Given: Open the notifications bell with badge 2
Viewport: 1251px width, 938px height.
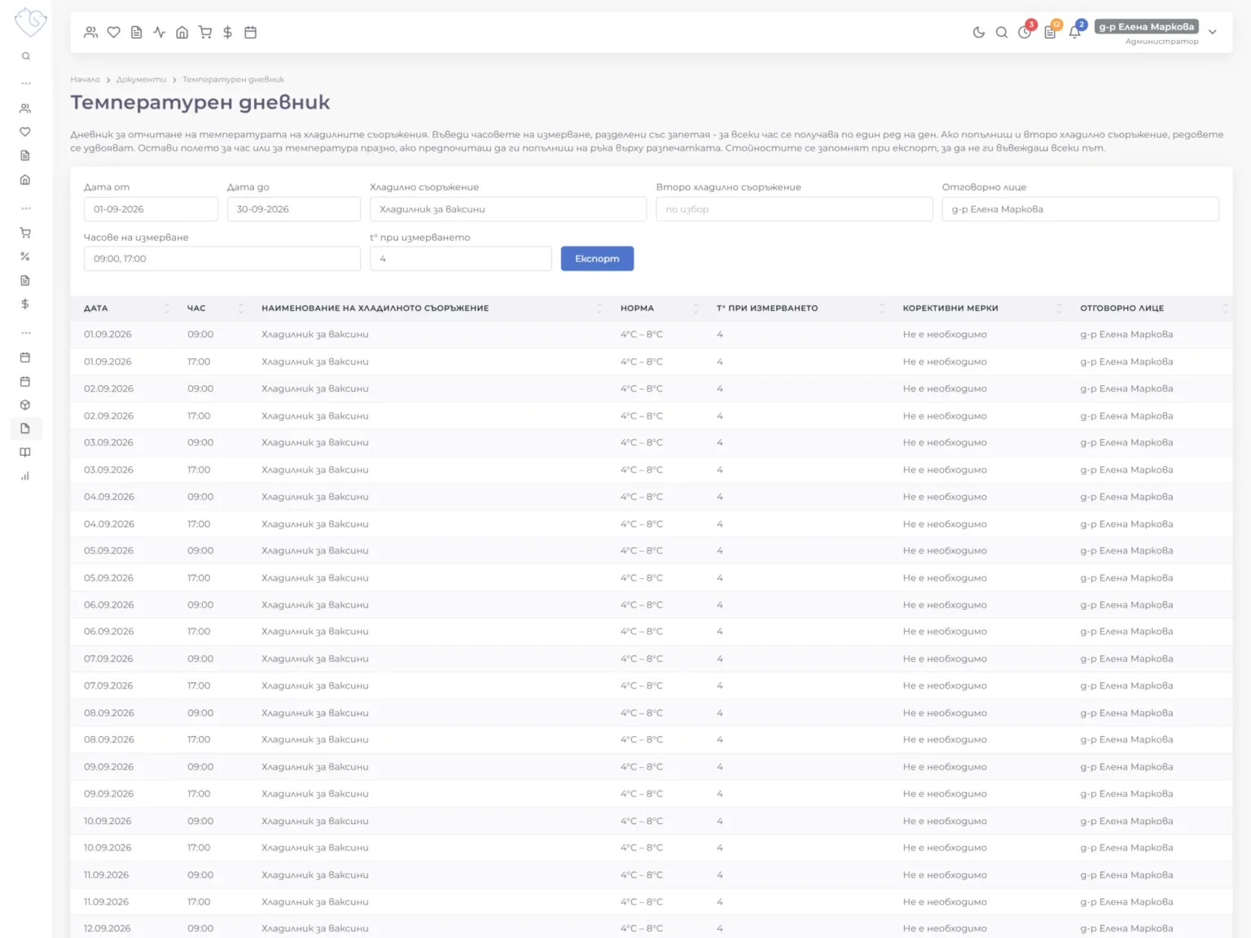Looking at the screenshot, I should (x=1075, y=32).
